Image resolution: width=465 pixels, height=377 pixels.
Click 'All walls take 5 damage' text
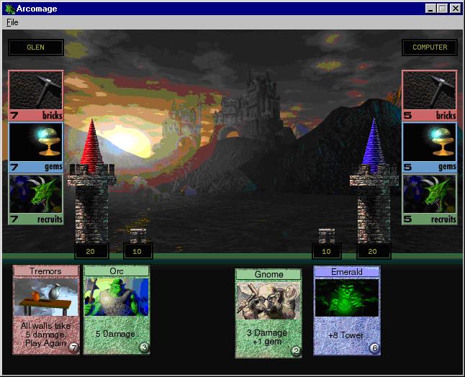click(x=45, y=330)
